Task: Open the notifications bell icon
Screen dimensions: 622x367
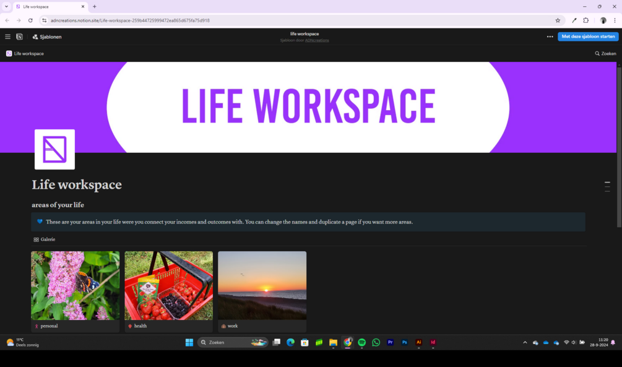Action: click(613, 342)
